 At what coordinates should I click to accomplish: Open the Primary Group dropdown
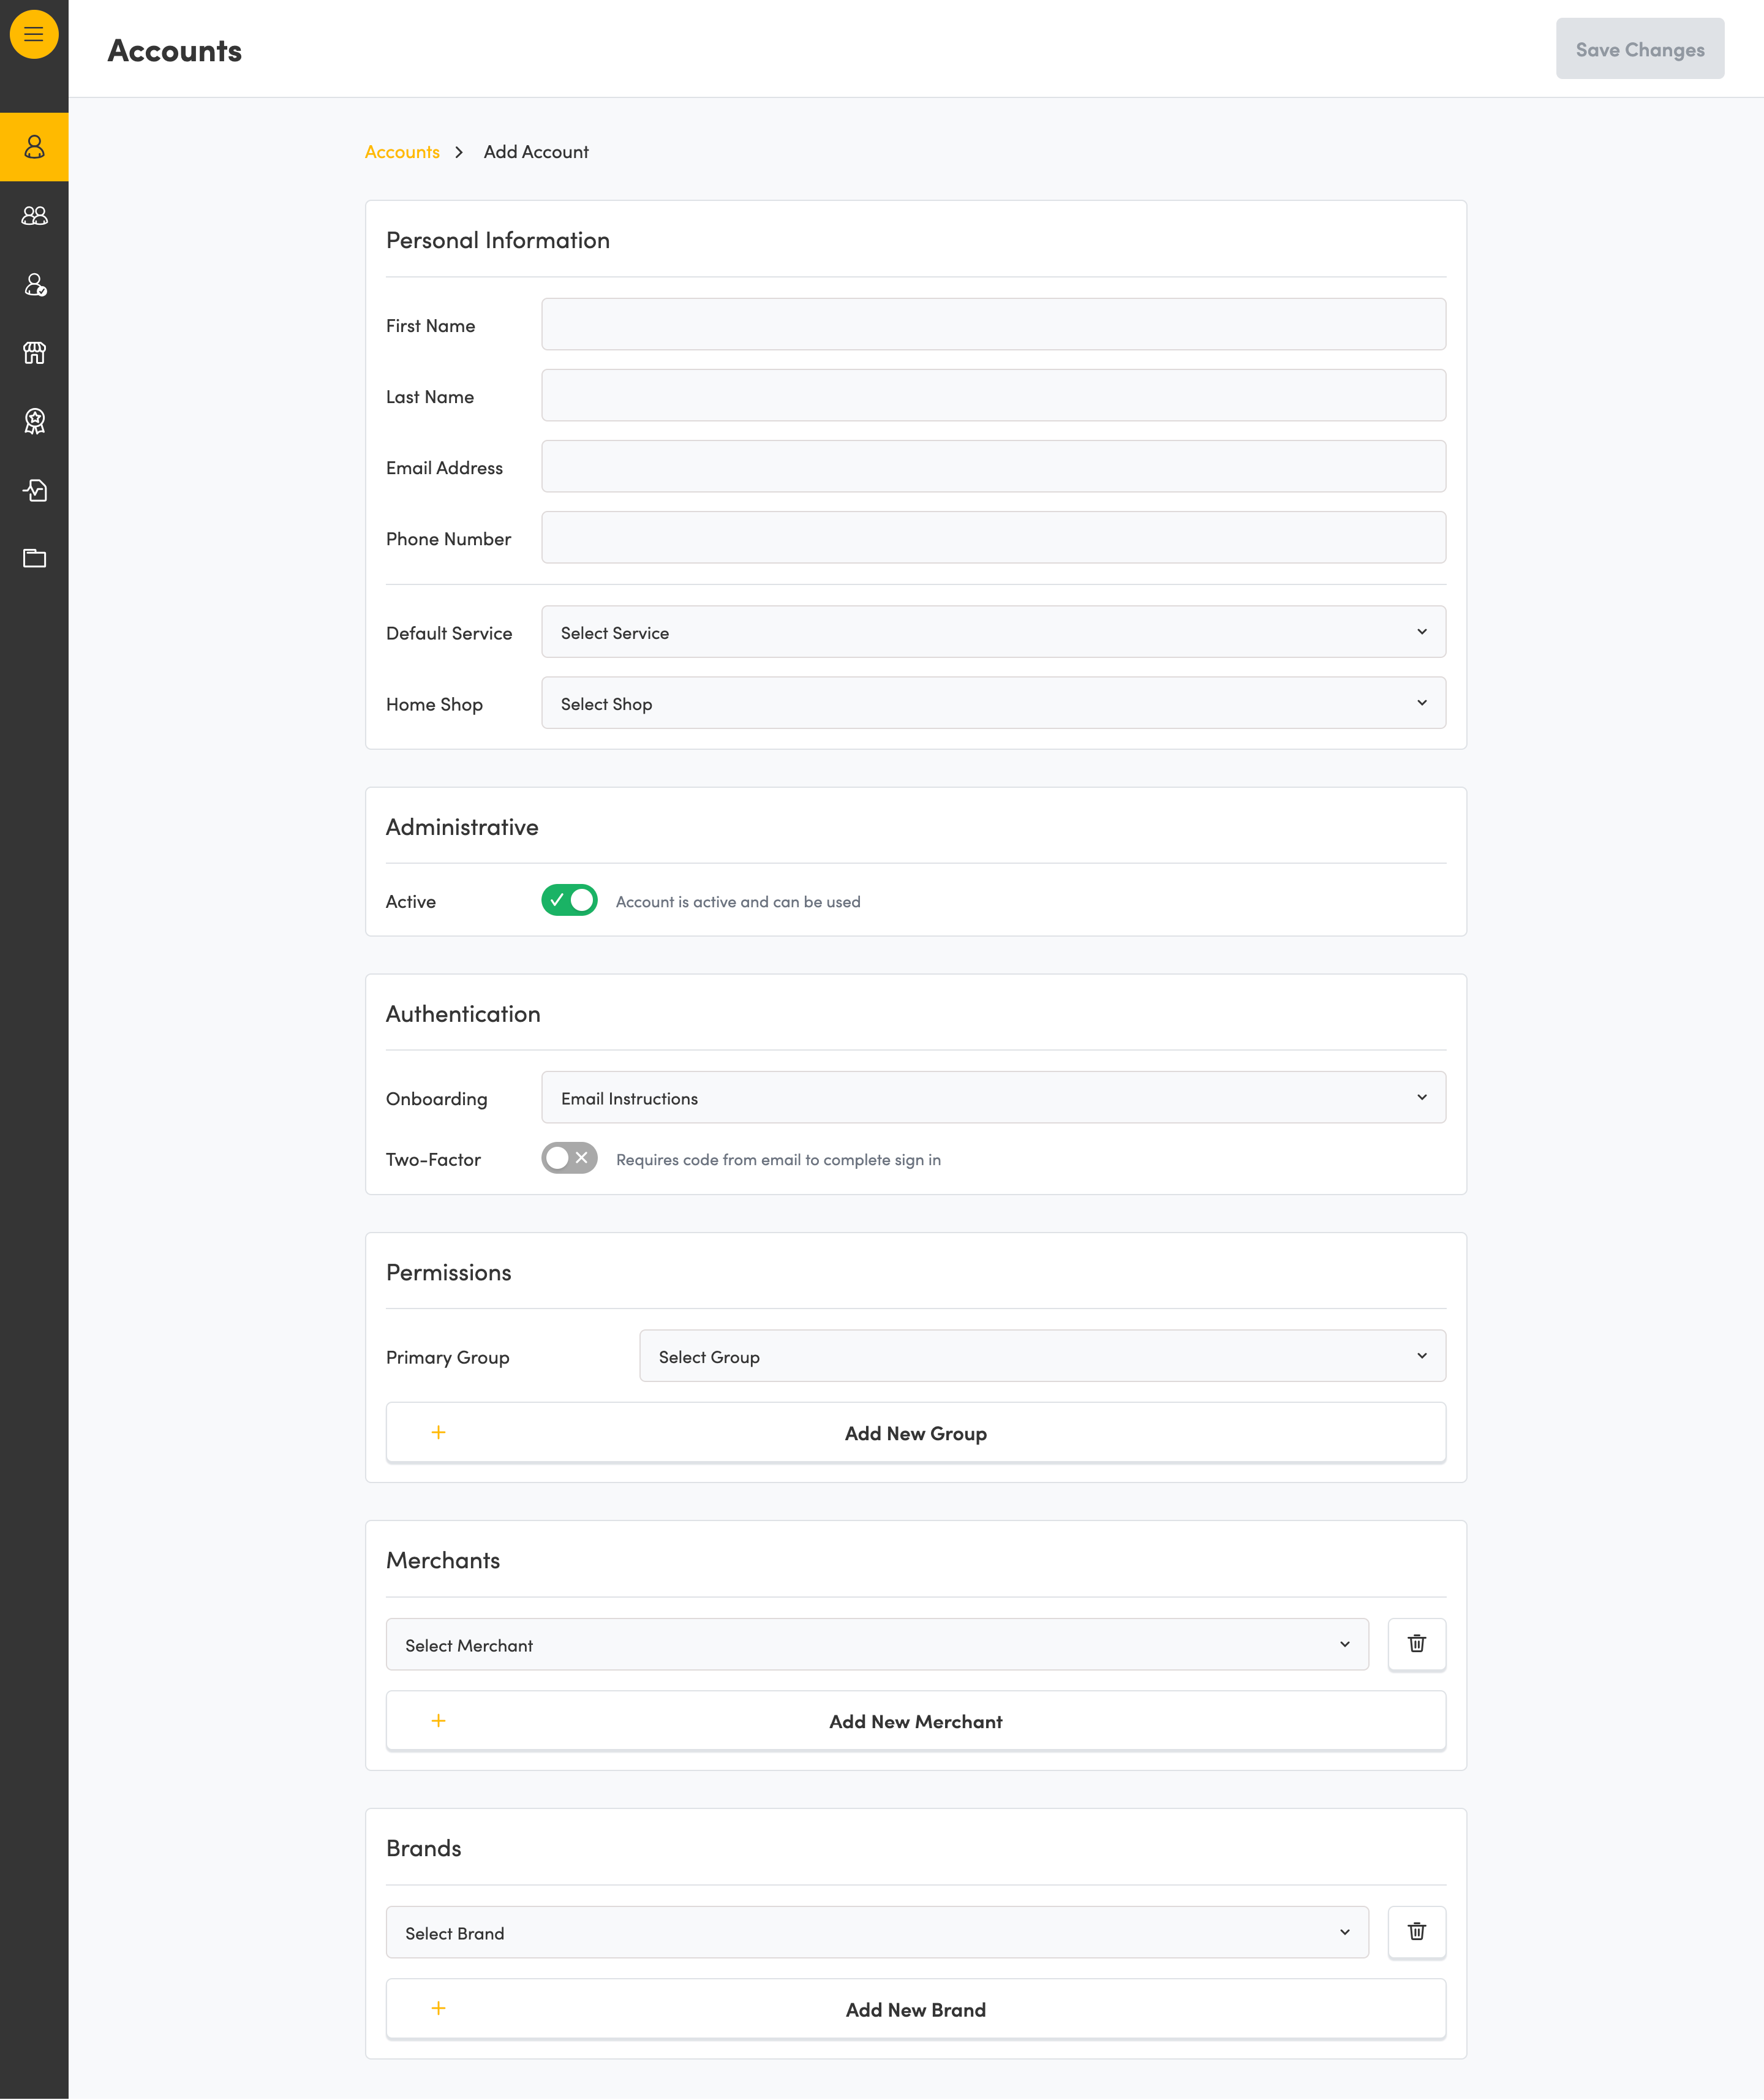click(x=1042, y=1356)
